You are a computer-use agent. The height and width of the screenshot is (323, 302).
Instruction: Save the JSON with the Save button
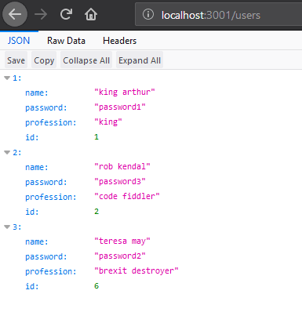[x=16, y=60]
